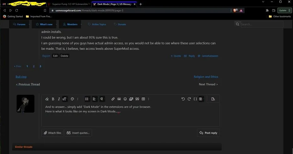The height and width of the screenshot is (154, 293).
Task: Expand the list options dropdown
Action: [x=87, y=99]
